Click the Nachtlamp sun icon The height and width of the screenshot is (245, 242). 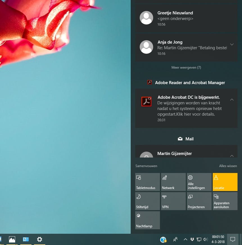[x=139, y=216]
